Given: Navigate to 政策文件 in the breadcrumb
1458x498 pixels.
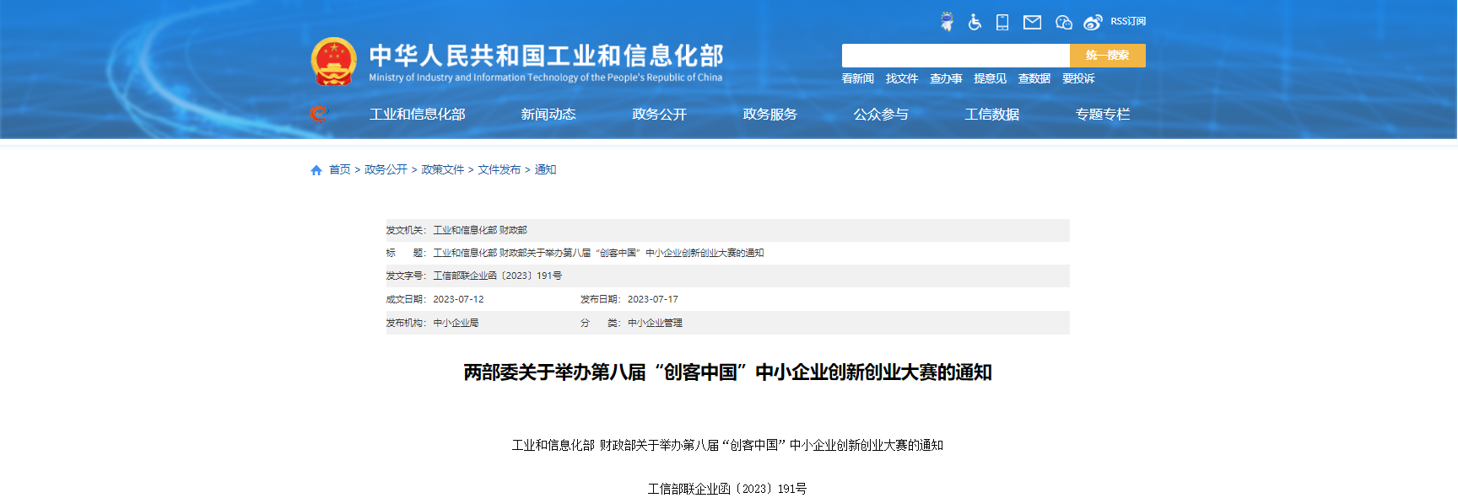Looking at the screenshot, I should 442,169.
